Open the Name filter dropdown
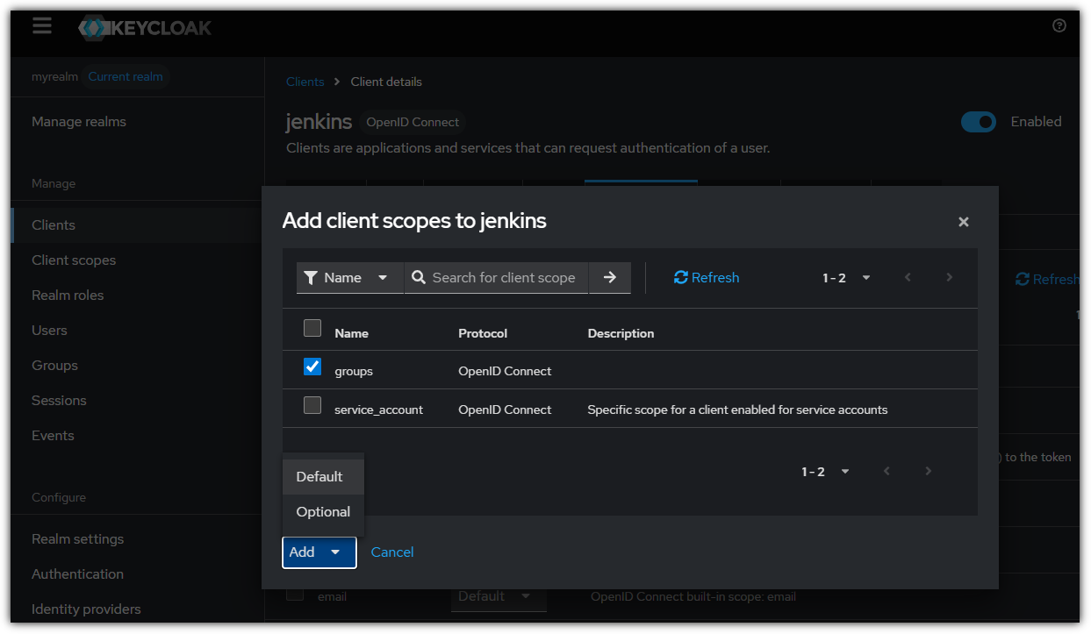 (349, 278)
